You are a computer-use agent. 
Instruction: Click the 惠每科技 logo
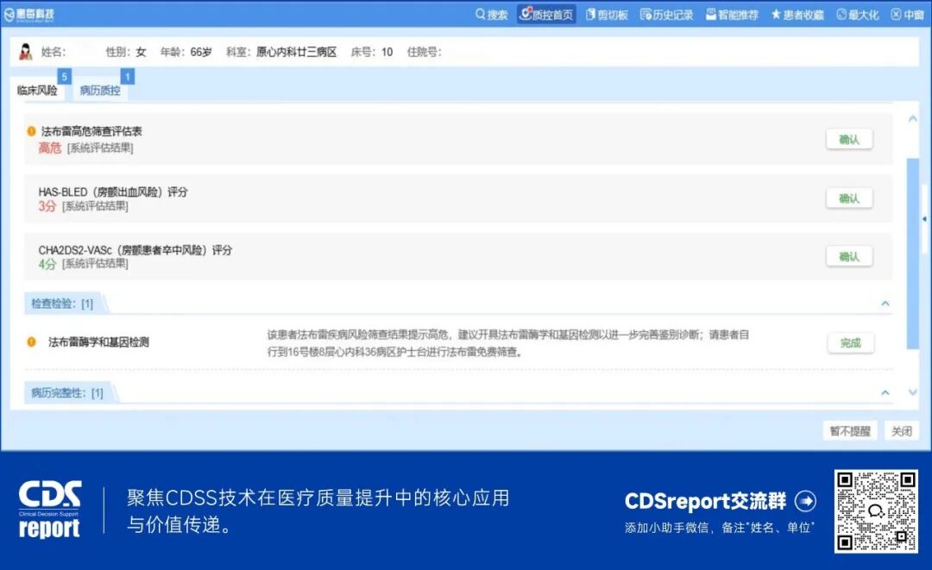[x=30, y=14]
